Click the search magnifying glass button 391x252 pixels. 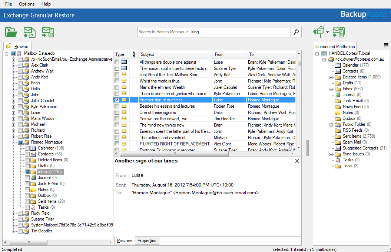(296, 32)
